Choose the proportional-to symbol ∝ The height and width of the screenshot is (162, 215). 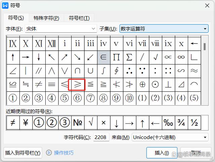coord(168,57)
